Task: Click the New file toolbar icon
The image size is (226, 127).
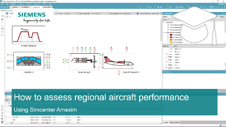Action: pos(1,7)
